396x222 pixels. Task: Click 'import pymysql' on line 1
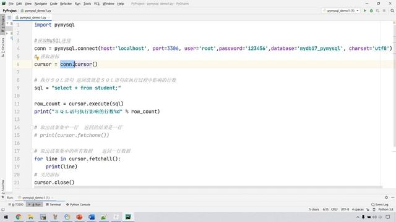pos(54,25)
